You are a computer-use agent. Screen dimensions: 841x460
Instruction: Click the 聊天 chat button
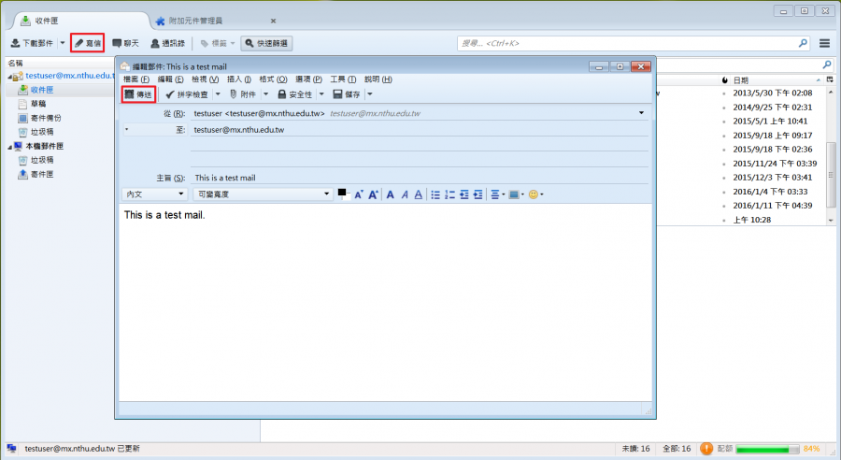tap(124, 43)
